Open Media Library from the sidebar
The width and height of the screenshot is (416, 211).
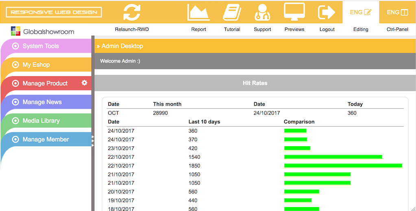coord(41,121)
